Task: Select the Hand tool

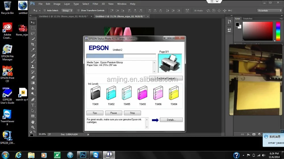Action: coord(33,122)
